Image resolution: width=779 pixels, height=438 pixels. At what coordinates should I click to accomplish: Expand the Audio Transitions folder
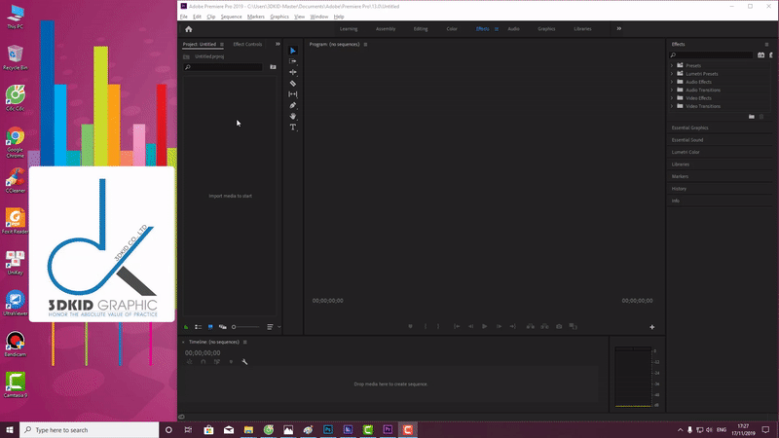(x=672, y=90)
